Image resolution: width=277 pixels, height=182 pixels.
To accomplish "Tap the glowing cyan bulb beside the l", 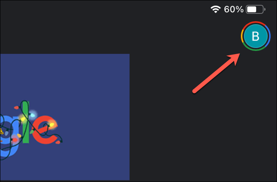I will (33, 115).
